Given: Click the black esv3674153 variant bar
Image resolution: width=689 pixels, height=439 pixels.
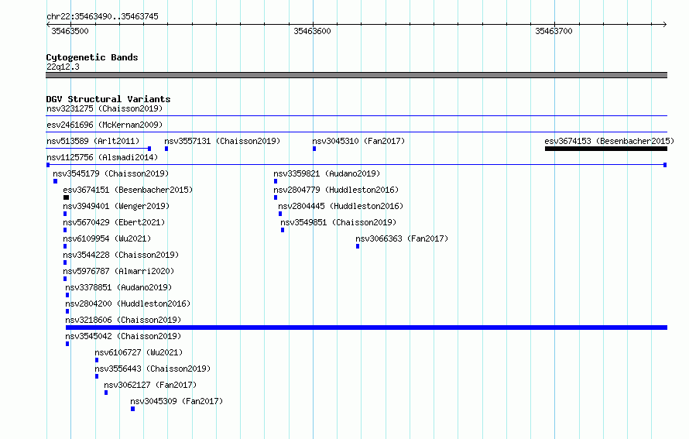Looking at the screenshot, I should [606, 149].
